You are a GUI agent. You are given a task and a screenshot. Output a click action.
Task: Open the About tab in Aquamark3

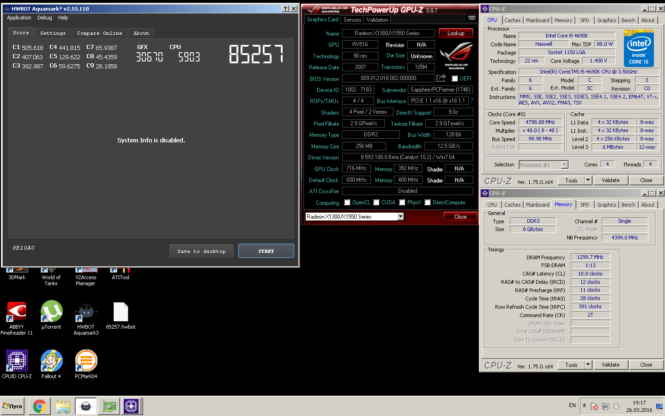[141, 33]
